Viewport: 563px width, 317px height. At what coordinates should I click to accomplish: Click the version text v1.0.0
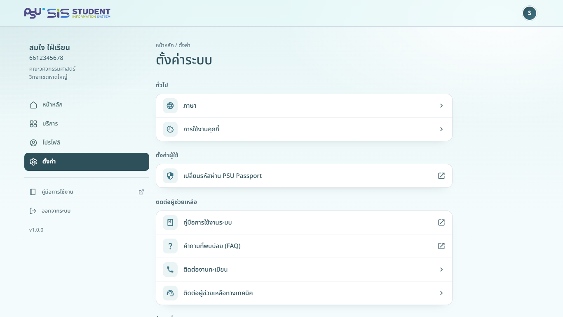pos(36,230)
